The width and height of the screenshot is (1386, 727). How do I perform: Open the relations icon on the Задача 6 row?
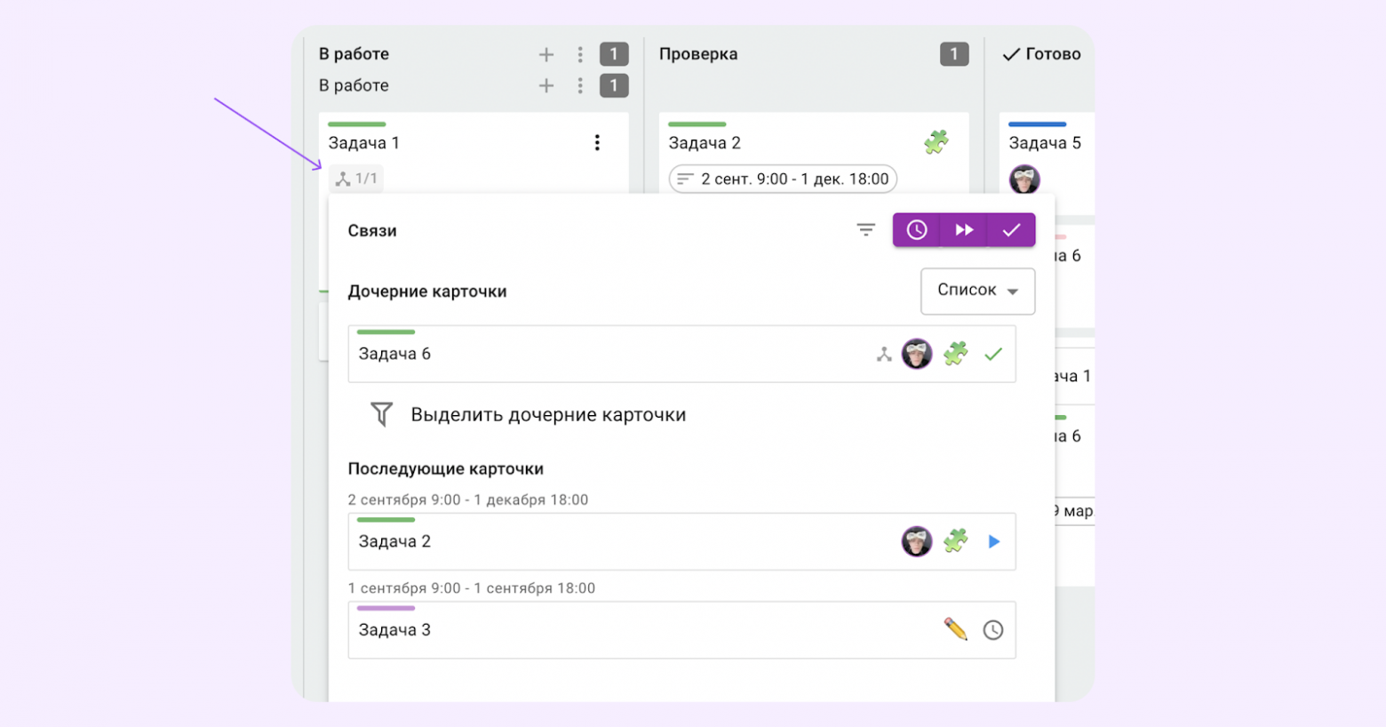tap(883, 353)
